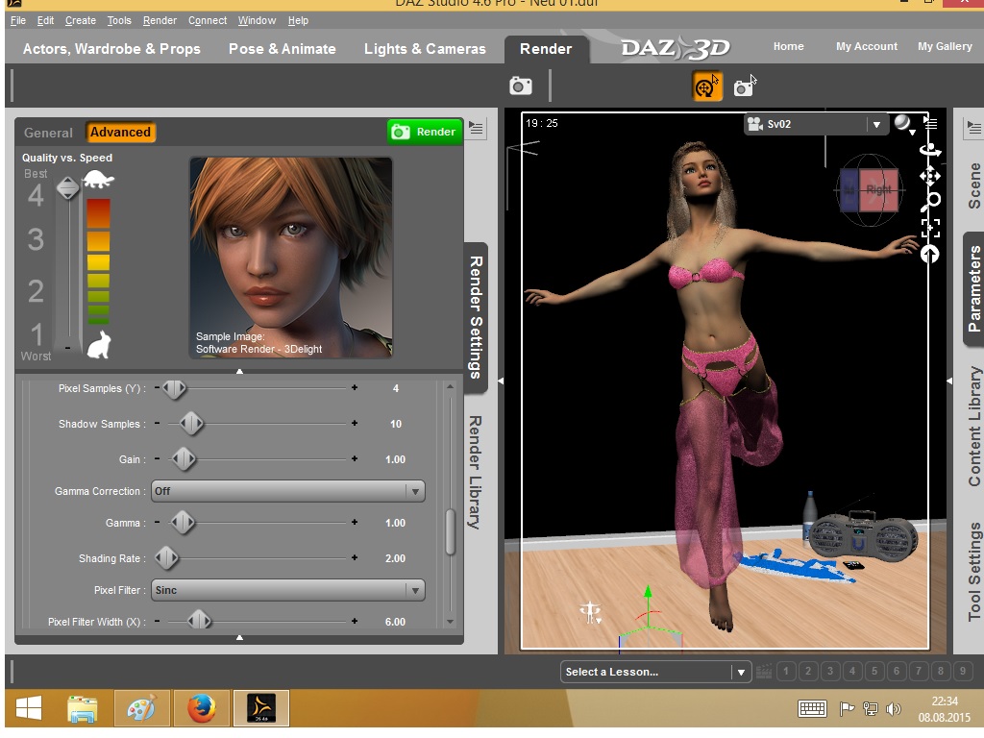Open the File menu
This screenshot has width=984, height=738.
[18, 21]
